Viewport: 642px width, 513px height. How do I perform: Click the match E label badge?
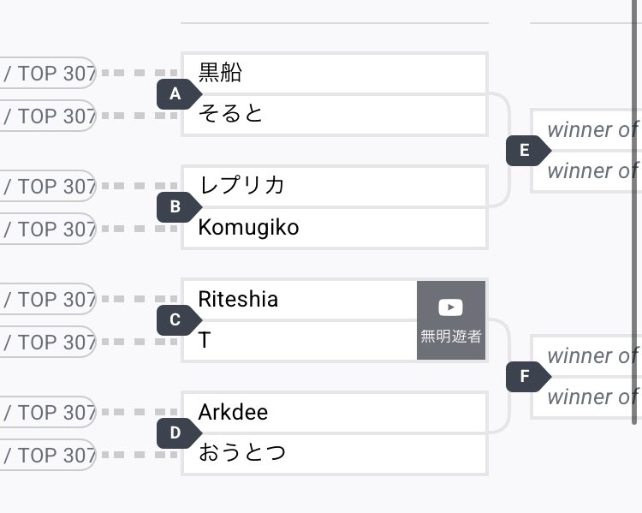(x=528, y=151)
